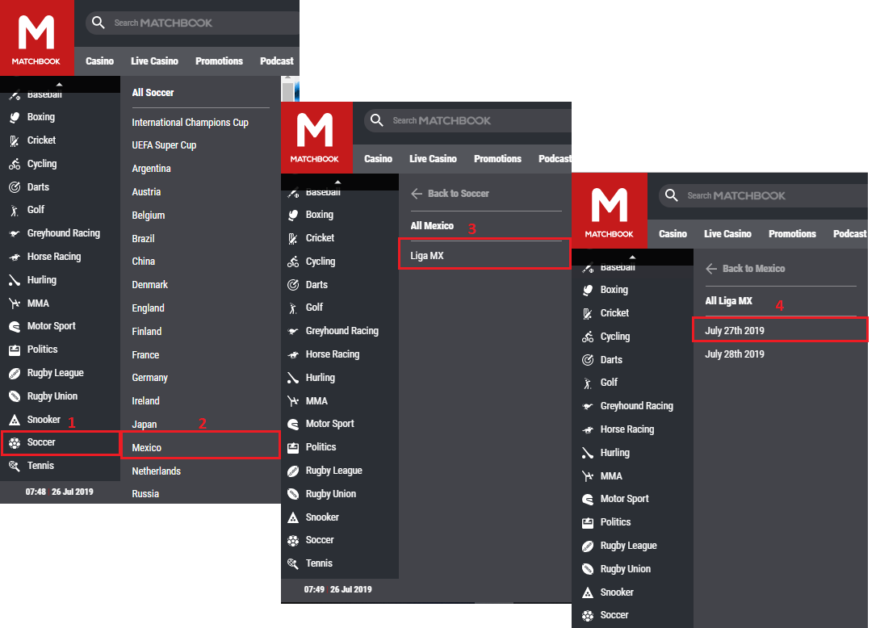This screenshot has height=628, width=880.
Task: Select Cricket icon in left sidebar
Action: coord(15,141)
